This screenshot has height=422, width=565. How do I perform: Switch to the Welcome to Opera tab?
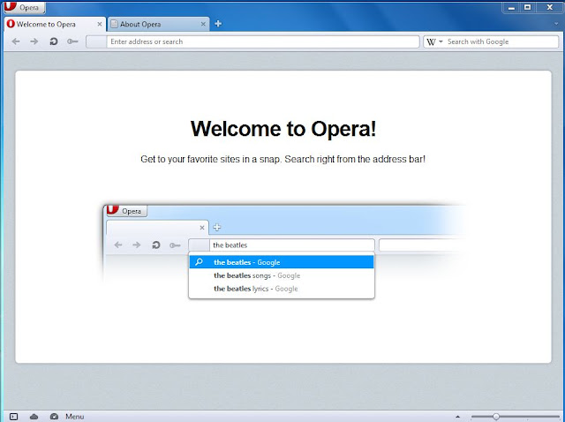55,24
